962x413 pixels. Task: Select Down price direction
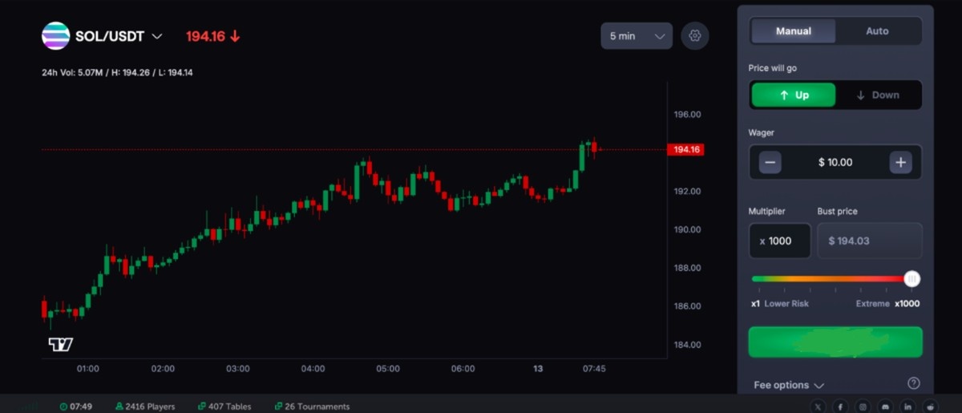878,95
